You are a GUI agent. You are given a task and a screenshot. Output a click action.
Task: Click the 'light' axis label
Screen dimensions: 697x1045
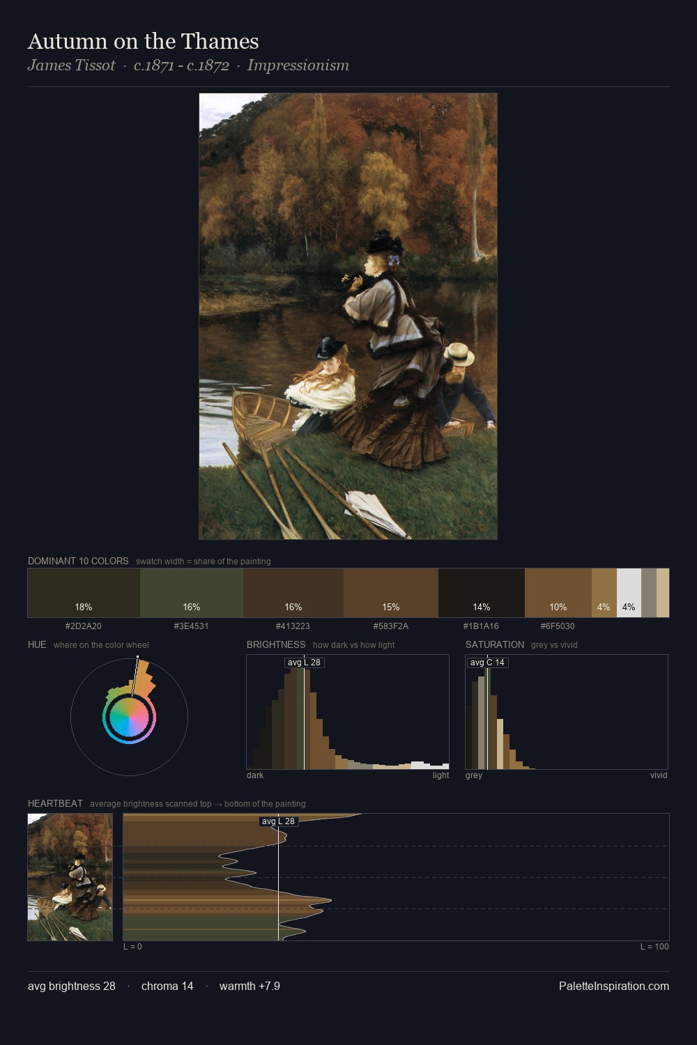[x=441, y=775]
